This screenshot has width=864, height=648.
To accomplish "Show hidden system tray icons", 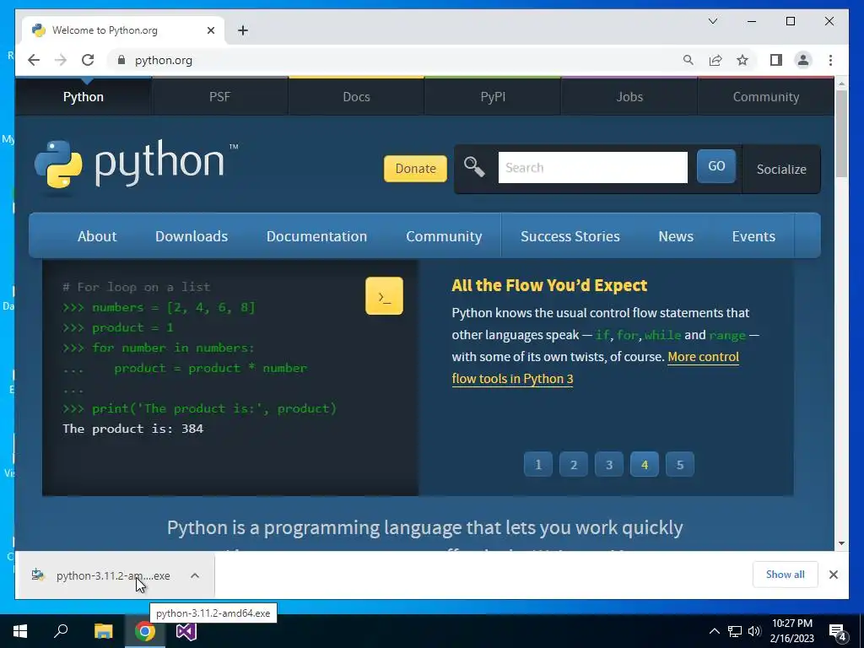I will [714, 631].
